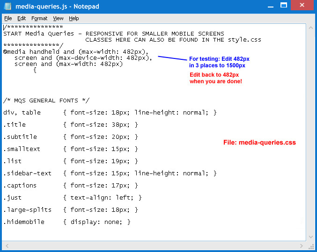This screenshot has height=252, width=317.
Task: Click the vertical scrollbar up arrow
Action: 311,28
